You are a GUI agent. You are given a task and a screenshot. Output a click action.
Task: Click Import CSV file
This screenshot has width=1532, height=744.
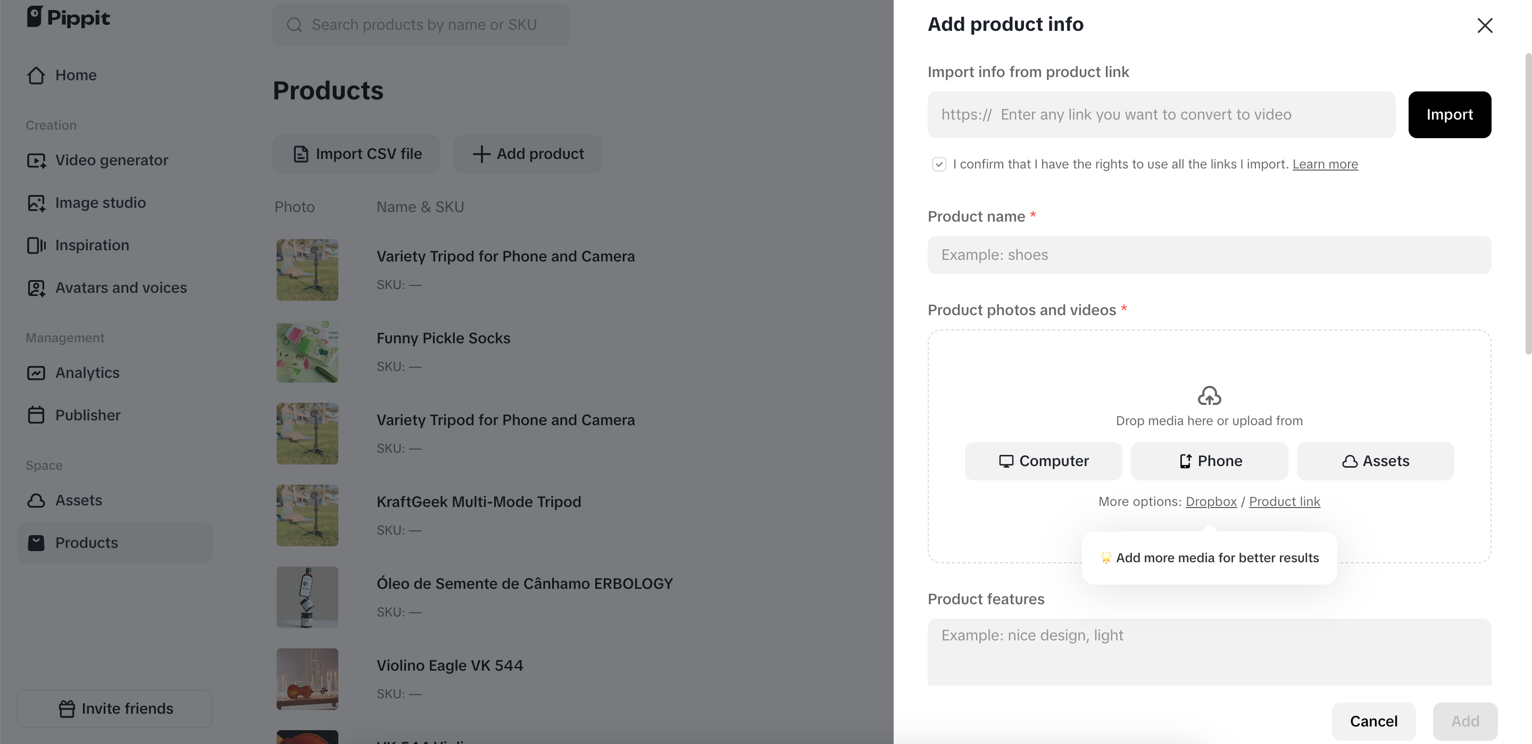point(356,153)
